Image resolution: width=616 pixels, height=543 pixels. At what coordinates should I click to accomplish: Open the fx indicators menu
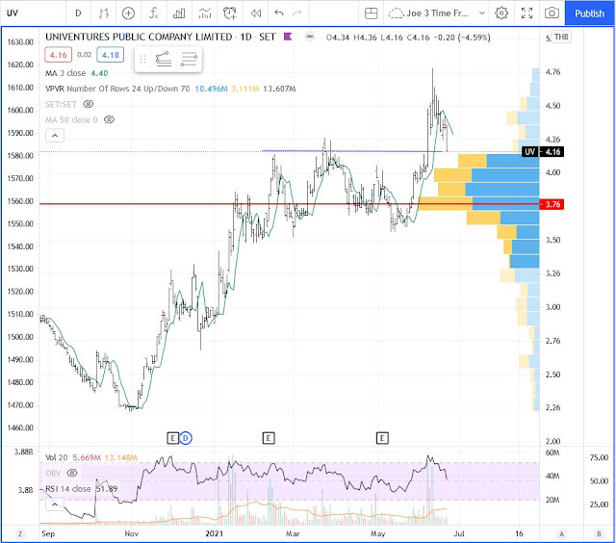(154, 13)
